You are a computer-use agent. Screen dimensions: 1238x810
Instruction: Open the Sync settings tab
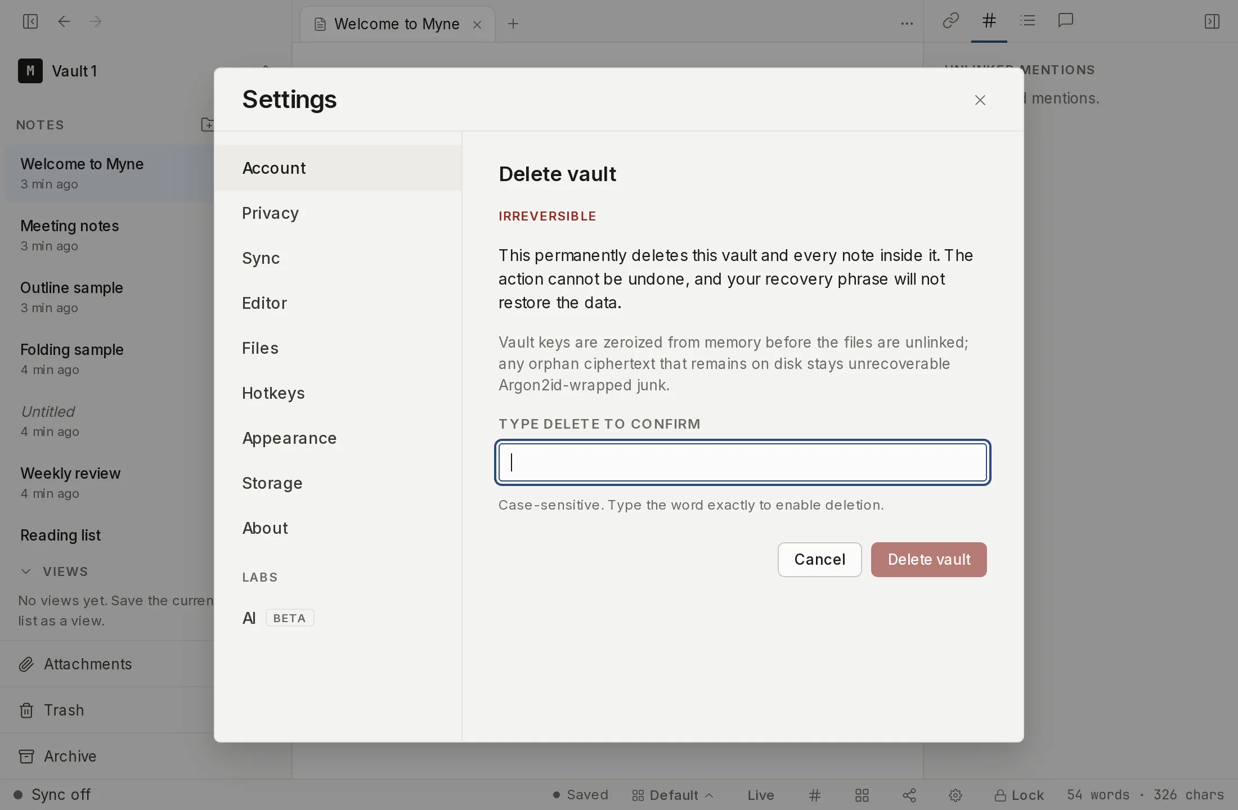(x=338, y=258)
